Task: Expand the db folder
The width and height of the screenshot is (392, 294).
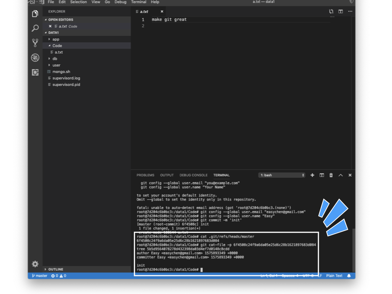Action: tap(55, 59)
